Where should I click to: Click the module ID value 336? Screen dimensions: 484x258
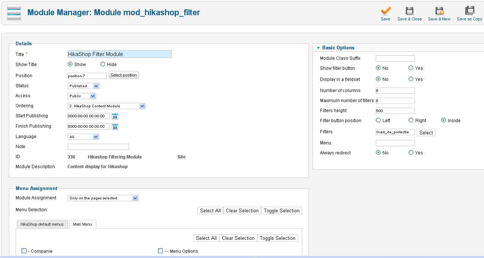click(x=71, y=157)
